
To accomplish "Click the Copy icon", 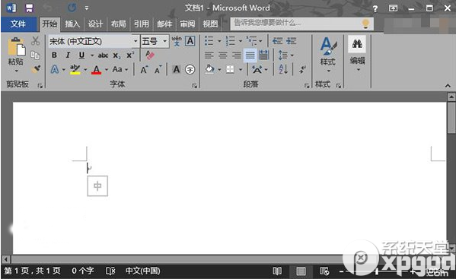I will pos(35,55).
